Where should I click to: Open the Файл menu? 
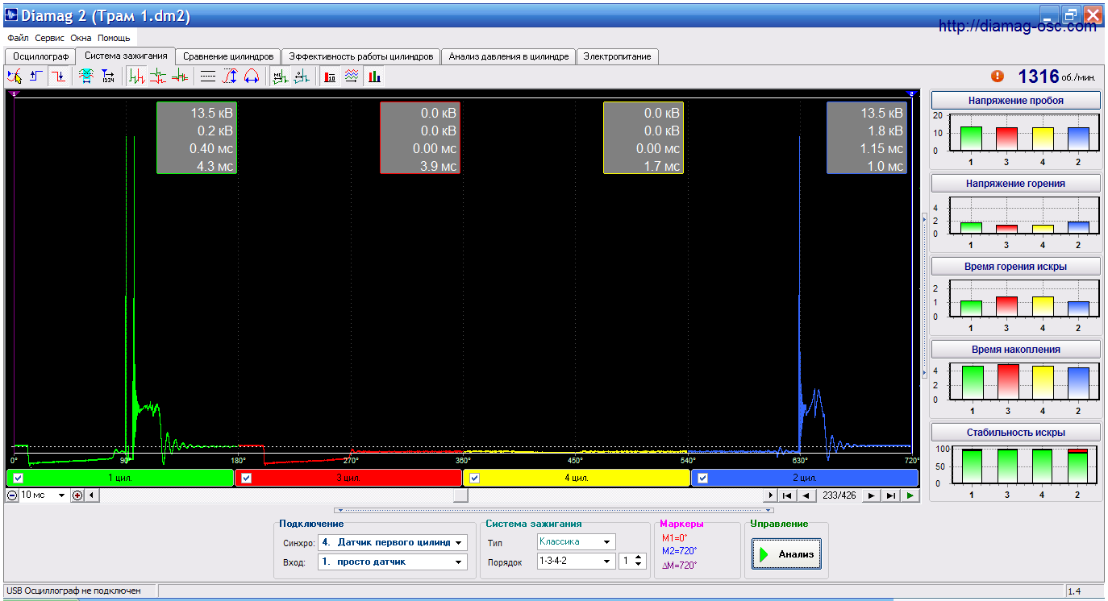pyautogui.click(x=18, y=38)
